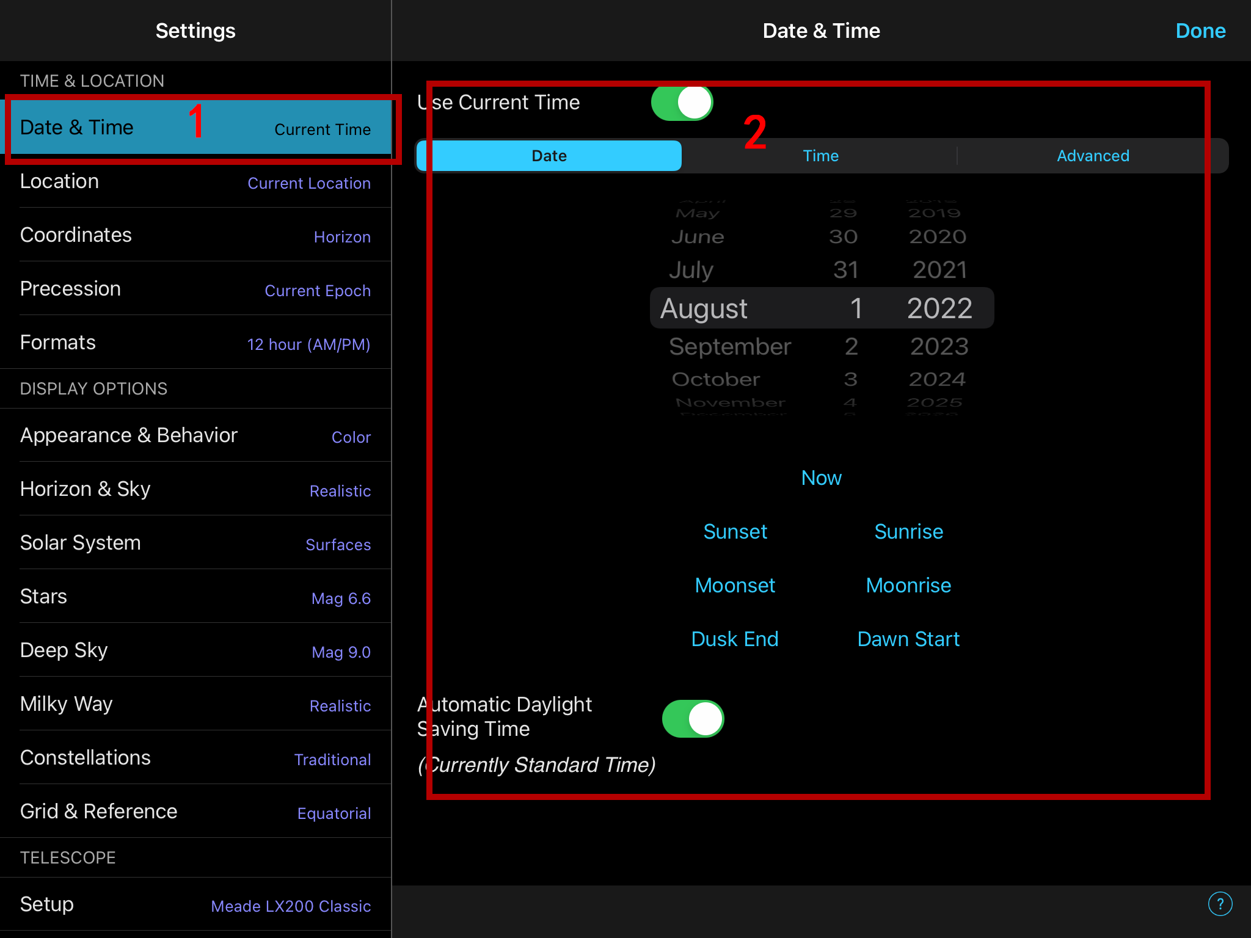Screen dimensions: 1251x938
Task: Pick September in the month wheel
Action: 730,347
